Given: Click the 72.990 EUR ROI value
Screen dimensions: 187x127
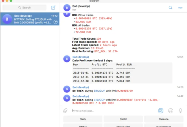Looking at the screenshot, I should tap(83, 32).
